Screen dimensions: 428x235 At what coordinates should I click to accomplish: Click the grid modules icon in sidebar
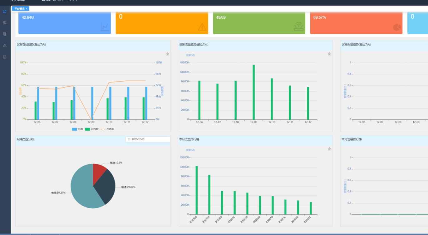5,23
